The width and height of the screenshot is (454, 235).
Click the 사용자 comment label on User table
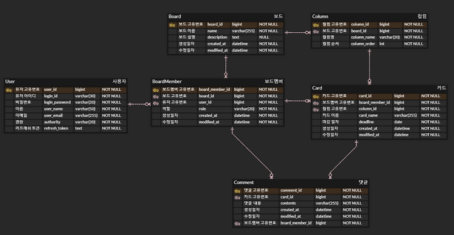[119, 82]
